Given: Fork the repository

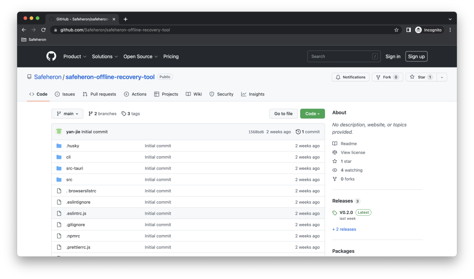Looking at the screenshot, I should [387, 77].
